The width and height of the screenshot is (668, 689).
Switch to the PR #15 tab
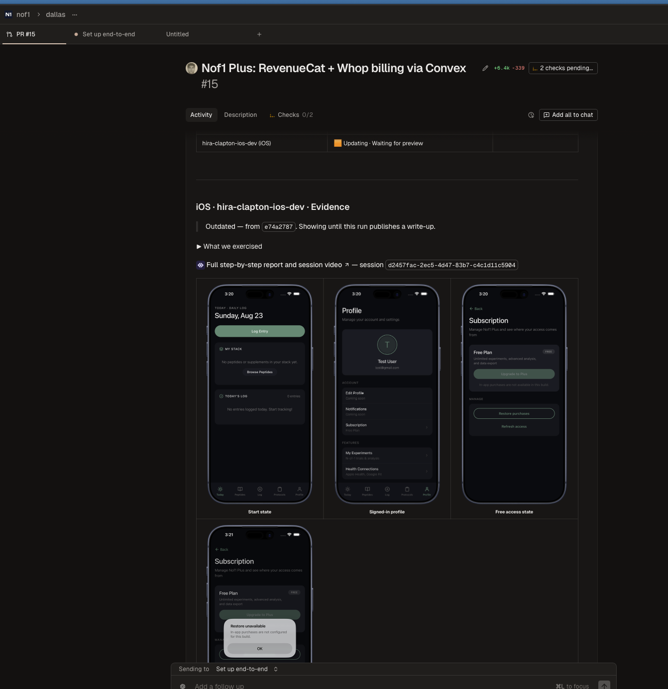click(x=34, y=34)
